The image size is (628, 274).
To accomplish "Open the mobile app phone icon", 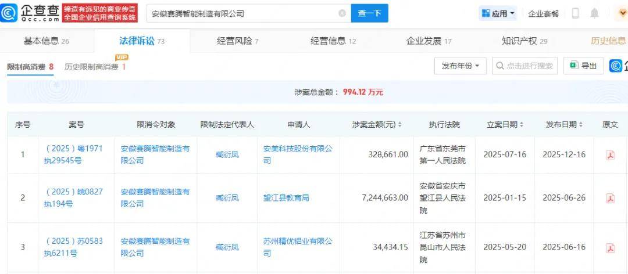I will pos(575,13).
